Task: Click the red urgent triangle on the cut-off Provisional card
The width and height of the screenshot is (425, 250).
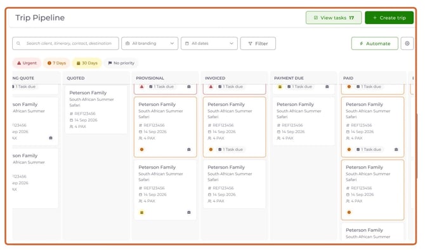Action: pos(141,86)
